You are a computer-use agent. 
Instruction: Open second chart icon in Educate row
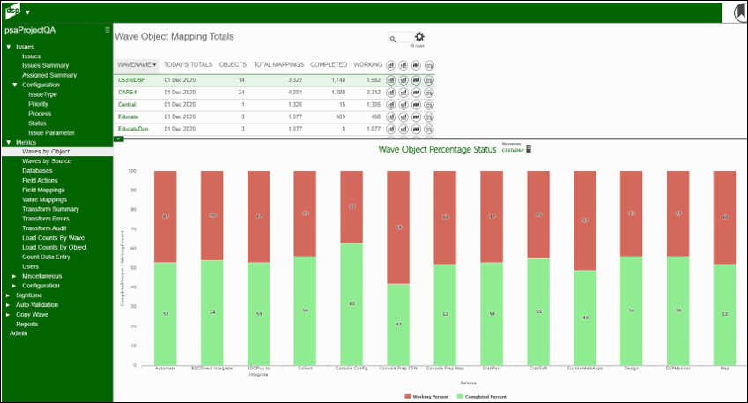404,117
